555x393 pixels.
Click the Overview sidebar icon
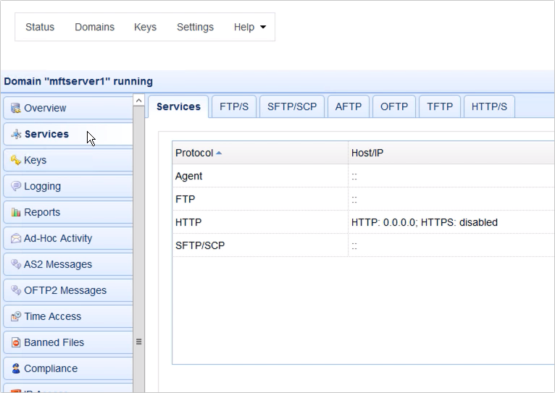(x=16, y=108)
